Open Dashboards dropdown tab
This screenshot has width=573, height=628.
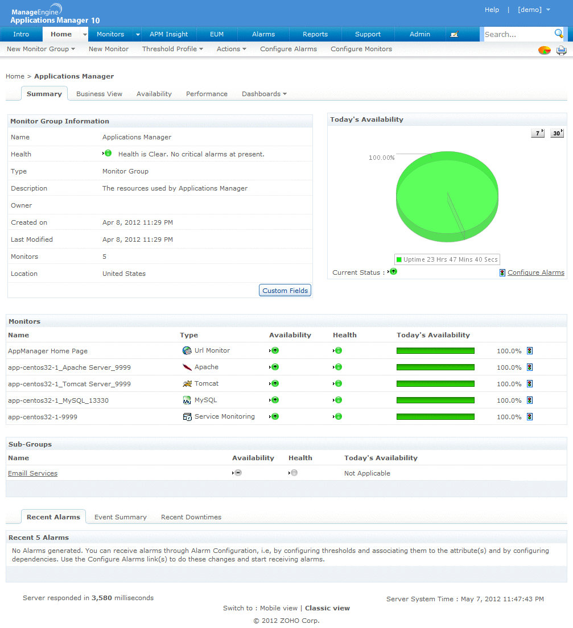pyautogui.click(x=264, y=94)
